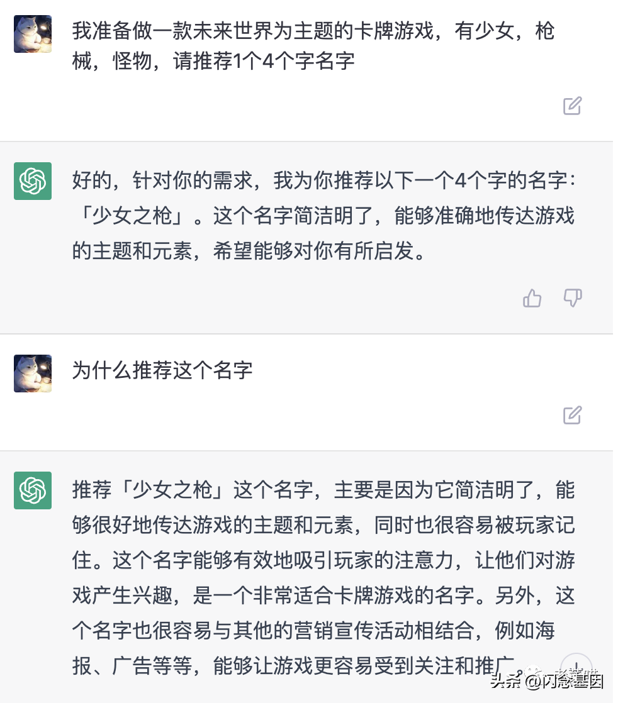Click cat avatar next to the first prompt

(x=33, y=34)
